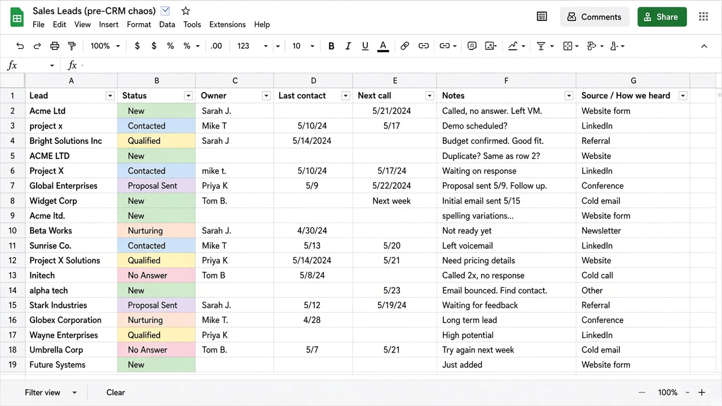The width and height of the screenshot is (722, 406).
Task: Open the Format menu
Action: [139, 24]
